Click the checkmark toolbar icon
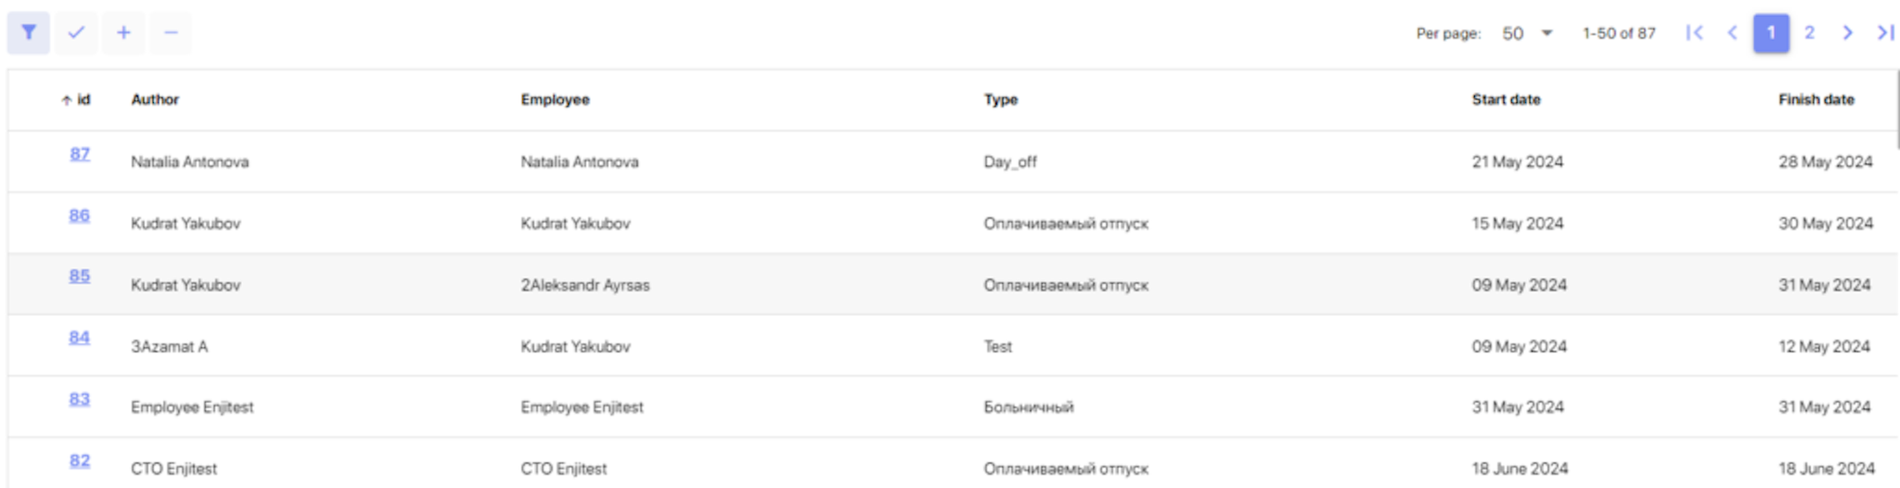1900x488 pixels. [x=76, y=32]
